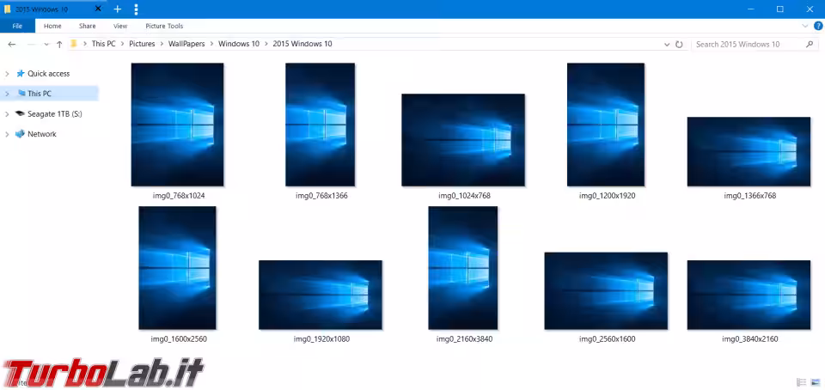The width and height of the screenshot is (825, 390).
Task: Click the file name img0_2160x3840
Action: 465,339
